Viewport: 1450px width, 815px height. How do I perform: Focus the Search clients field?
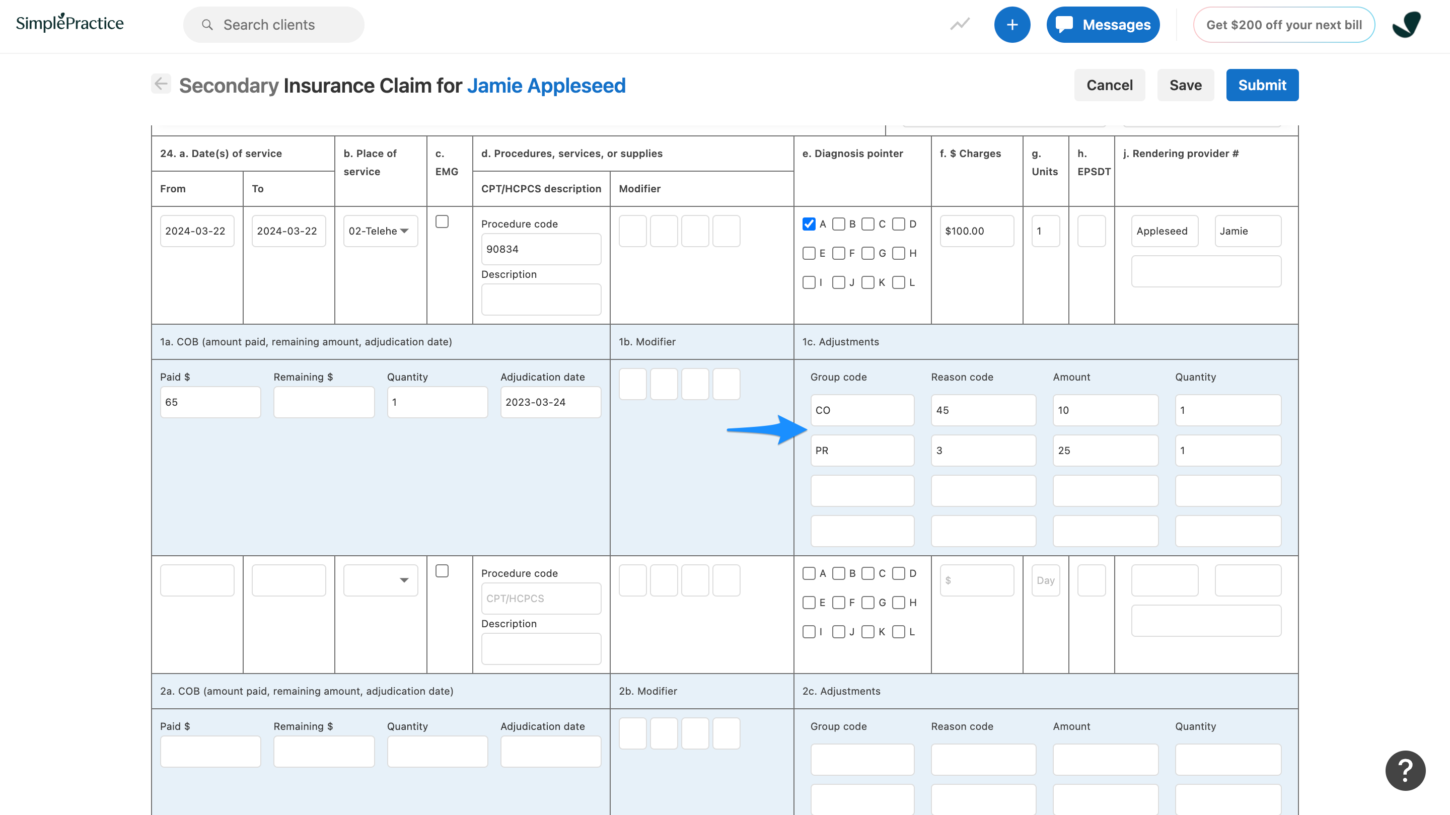coord(273,25)
